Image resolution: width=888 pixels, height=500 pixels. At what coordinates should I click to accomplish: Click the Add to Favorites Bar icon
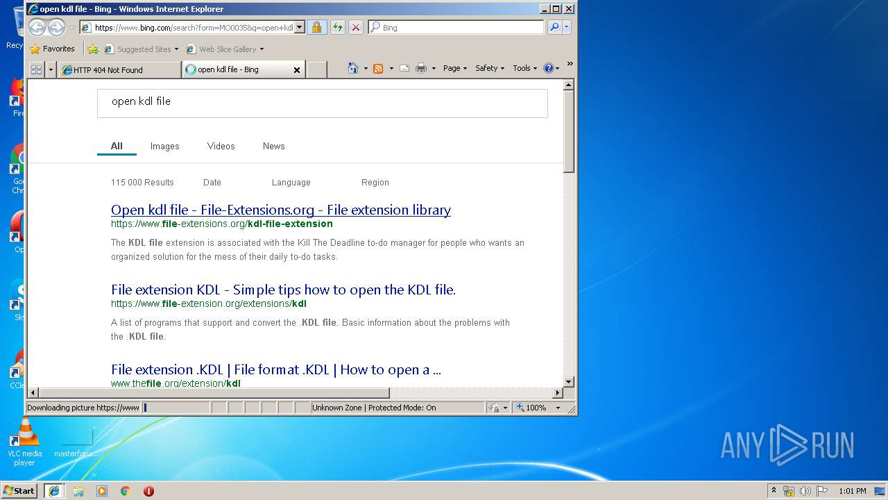[x=92, y=49]
